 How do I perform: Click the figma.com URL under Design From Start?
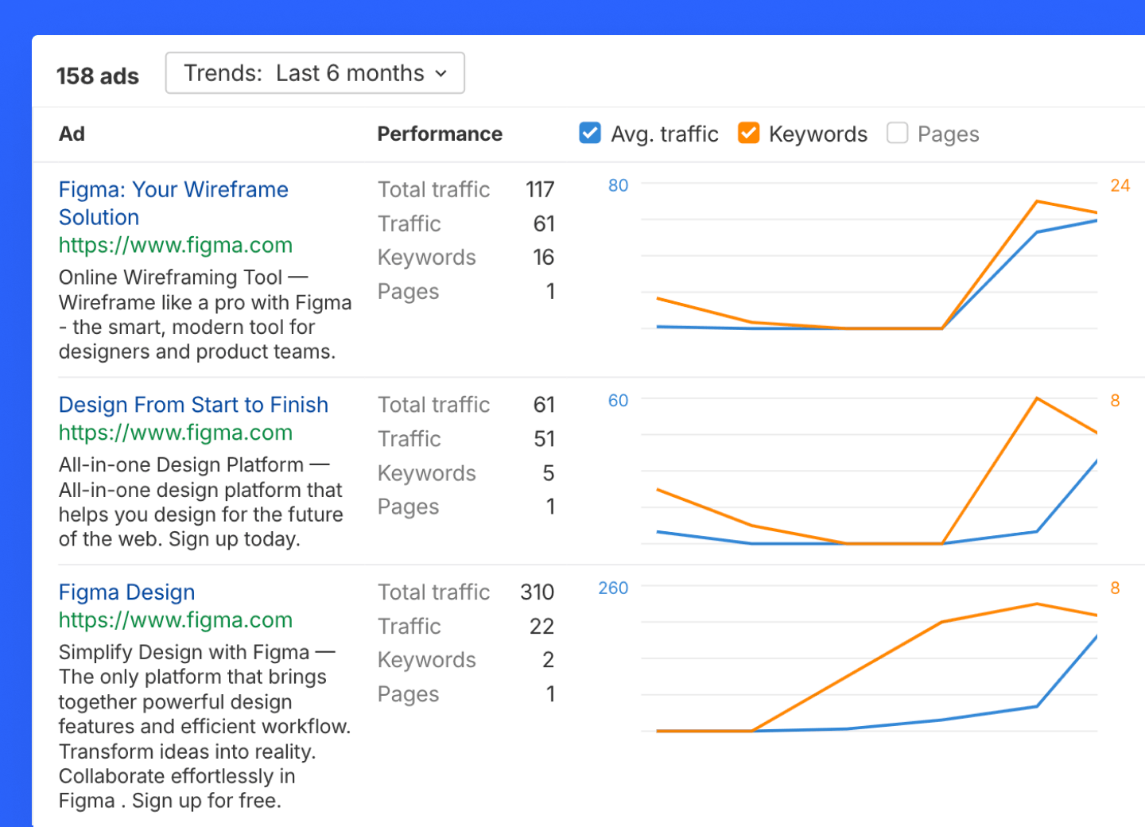pyautogui.click(x=176, y=433)
